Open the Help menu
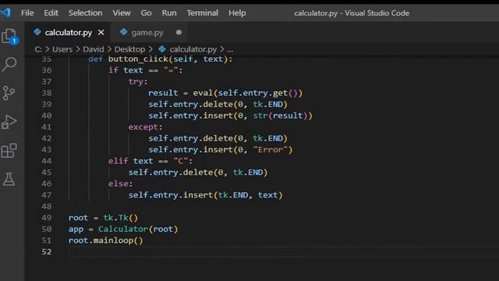Viewport: 499px width, 281px height. 237,13
